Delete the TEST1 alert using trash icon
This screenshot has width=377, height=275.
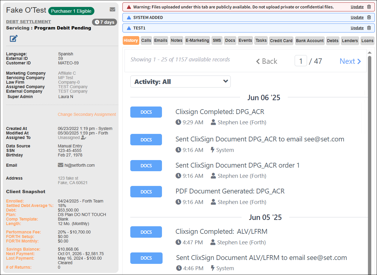(x=369, y=28)
